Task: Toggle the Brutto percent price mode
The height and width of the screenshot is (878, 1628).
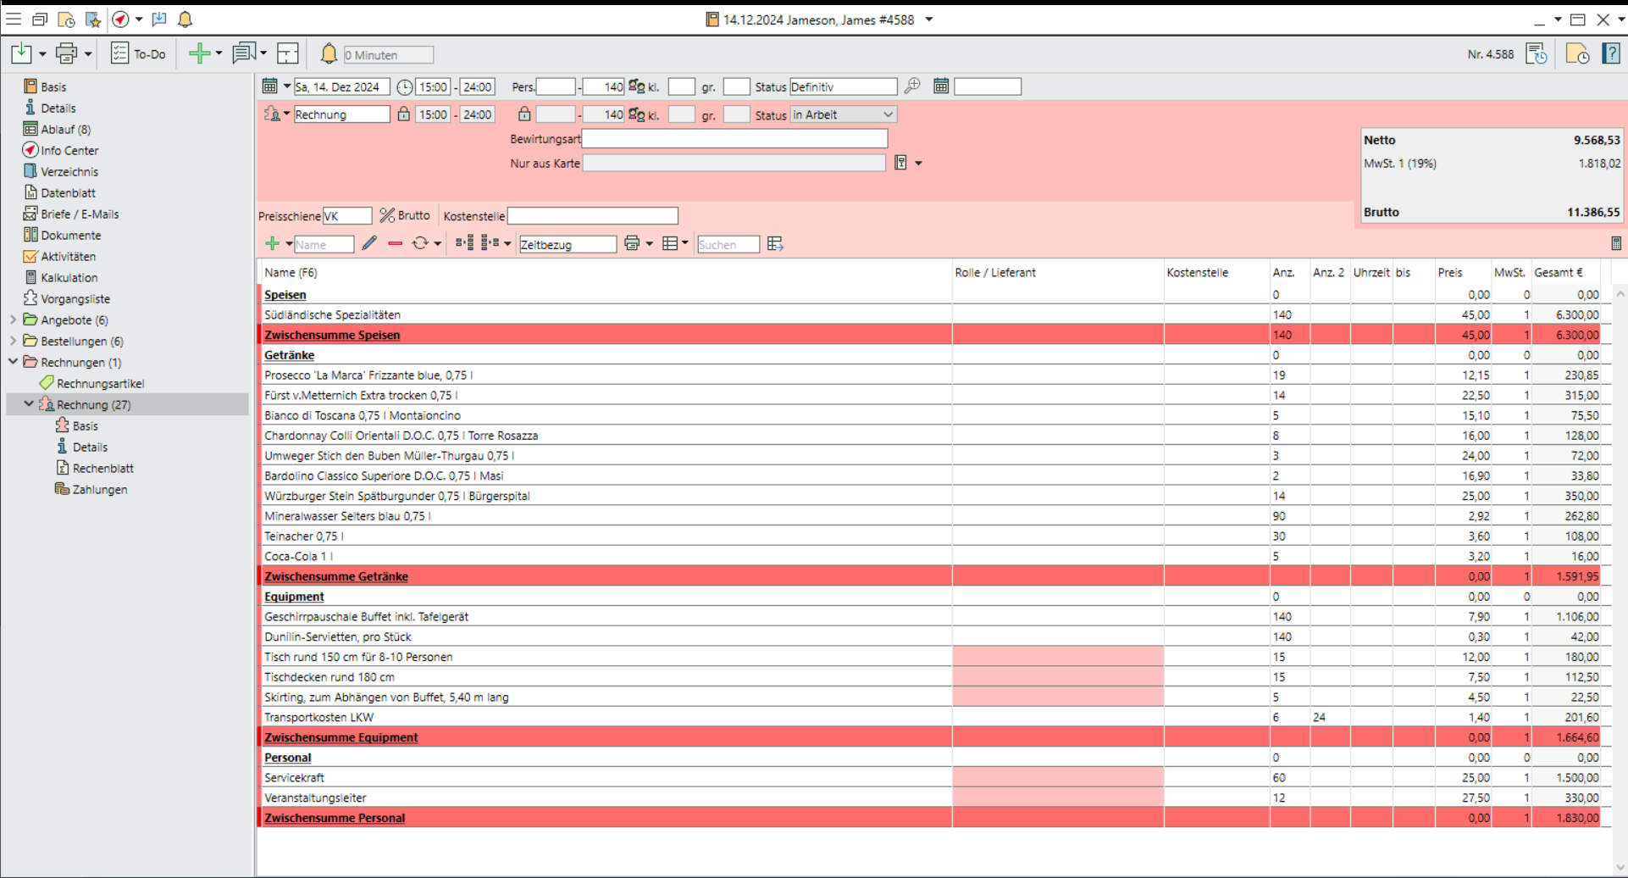Action: click(x=405, y=216)
